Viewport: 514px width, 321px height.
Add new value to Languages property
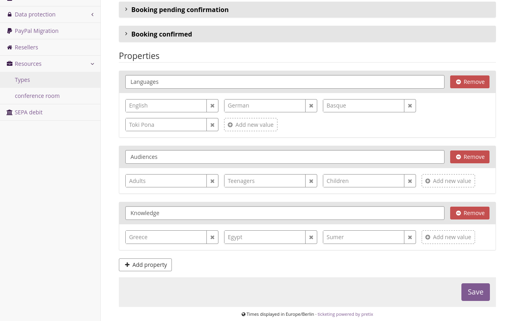[251, 125]
